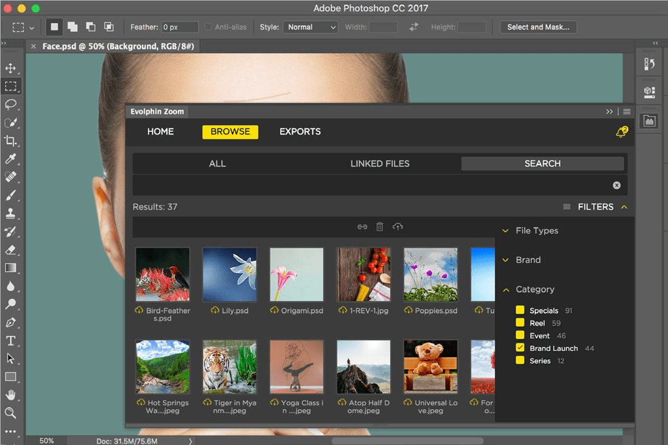Select the Gradient tool

click(x=11, y=268)
